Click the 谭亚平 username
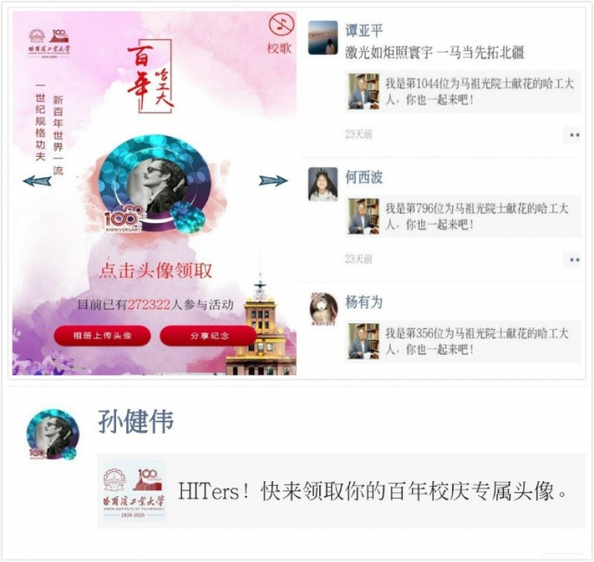The height and width of the screenshot is (562, 594). click(x=364, y=31)
